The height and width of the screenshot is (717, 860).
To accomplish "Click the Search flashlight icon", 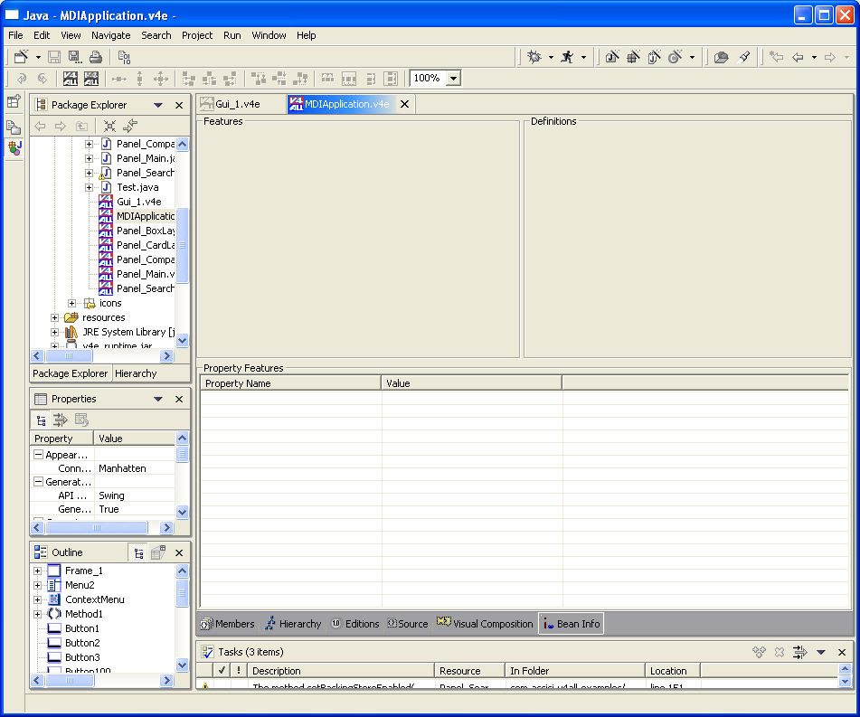I will coord(744,57).
